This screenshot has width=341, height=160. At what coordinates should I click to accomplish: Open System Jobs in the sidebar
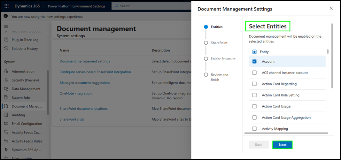point(21,98)
